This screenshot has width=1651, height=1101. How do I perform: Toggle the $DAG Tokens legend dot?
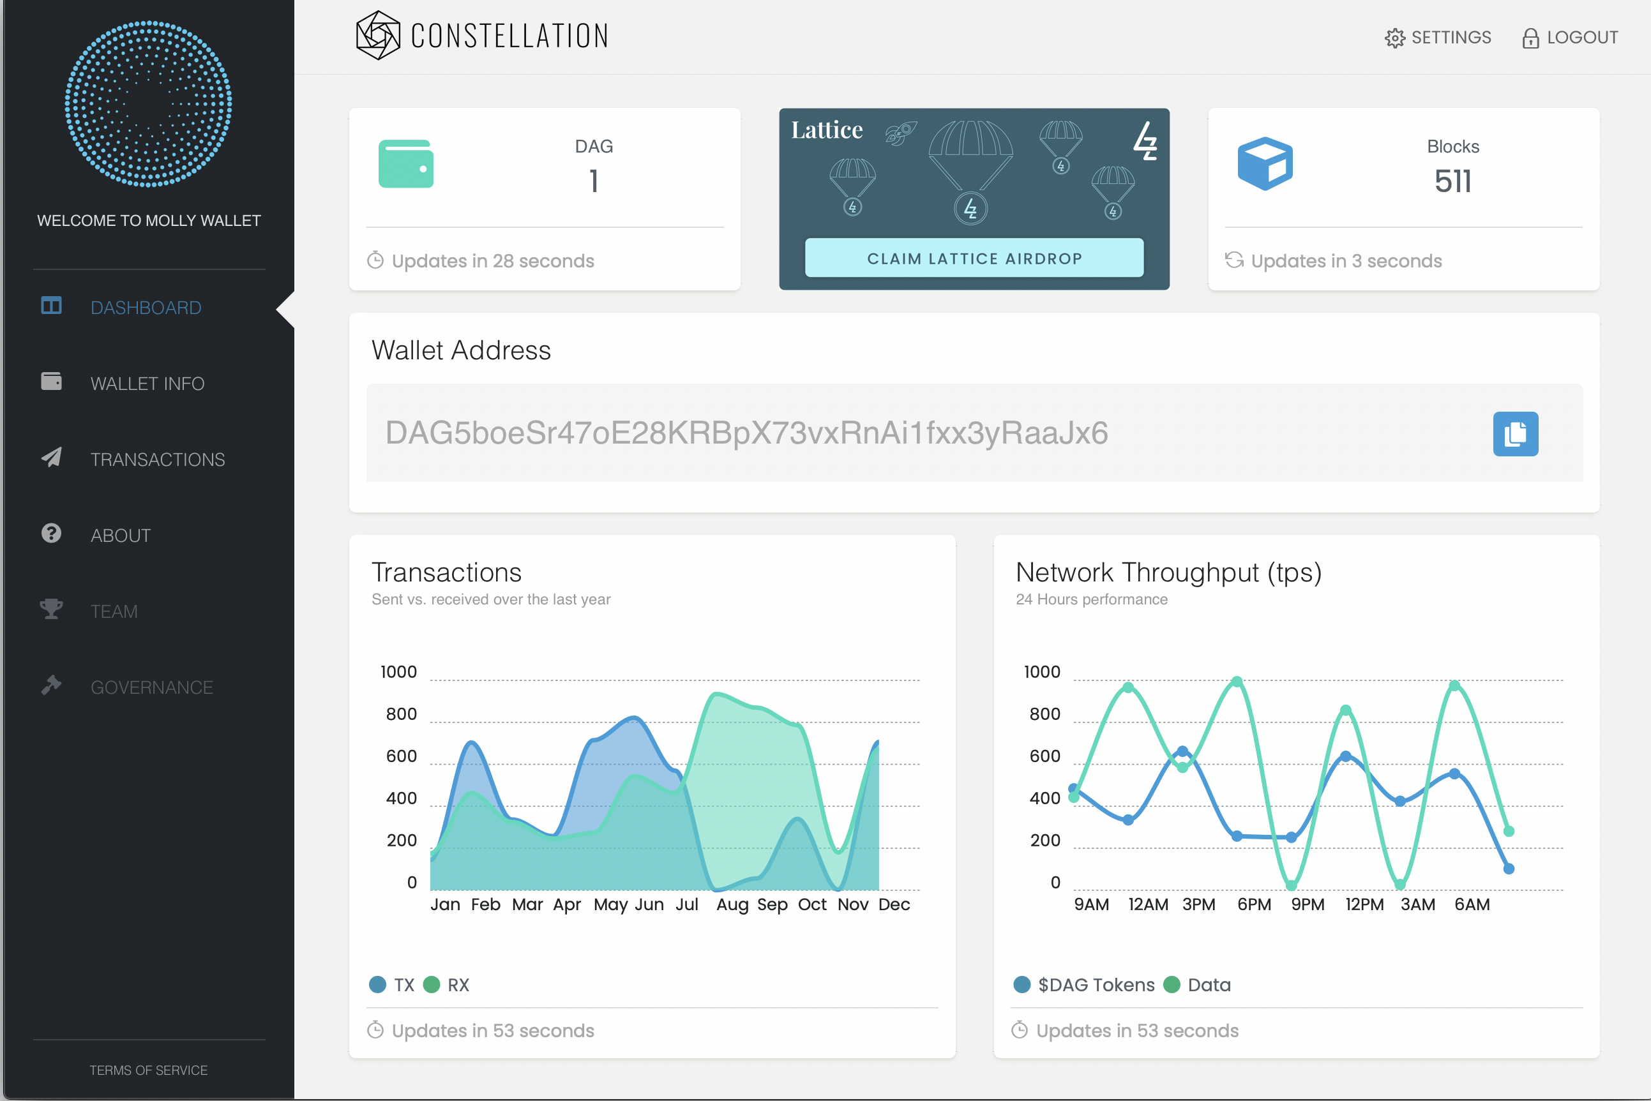(x=1022, y=984)
